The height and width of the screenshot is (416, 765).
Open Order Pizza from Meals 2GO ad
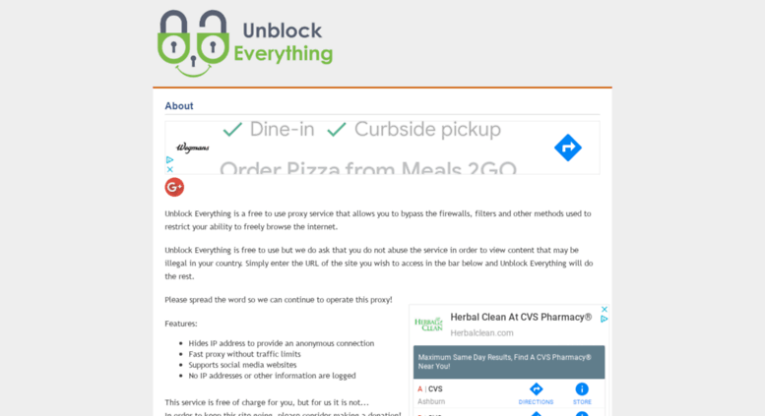click(x=368, y=167)
